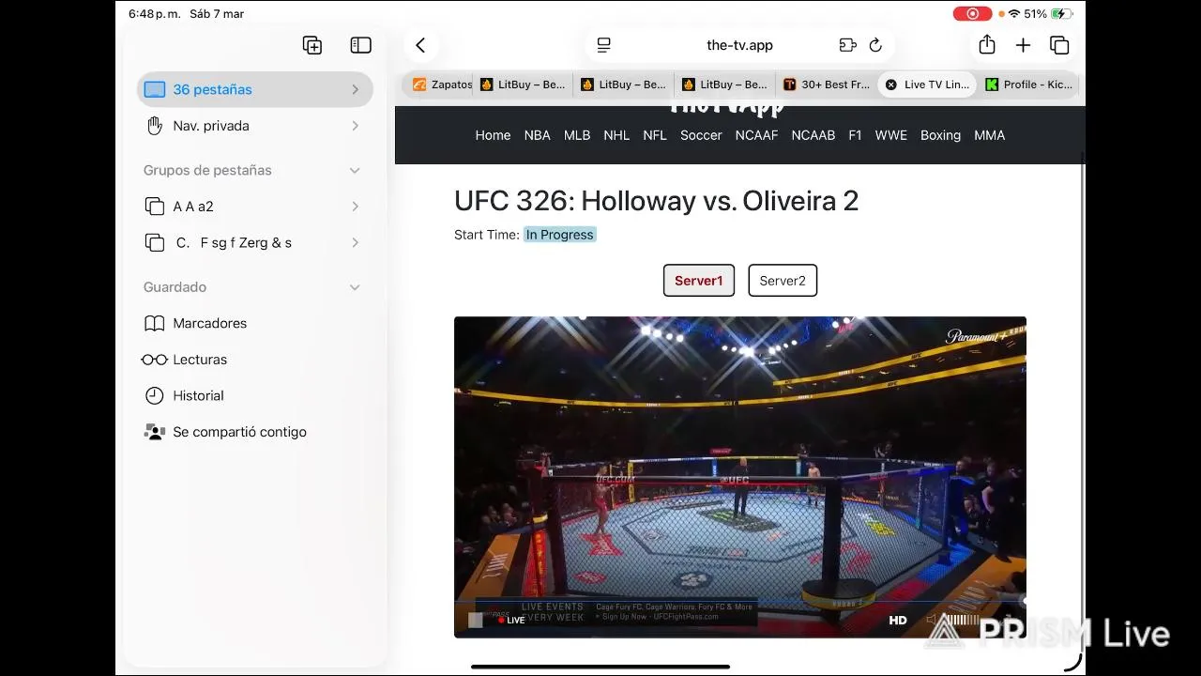Select the 36 pestañas row

(x=254, y=89)
